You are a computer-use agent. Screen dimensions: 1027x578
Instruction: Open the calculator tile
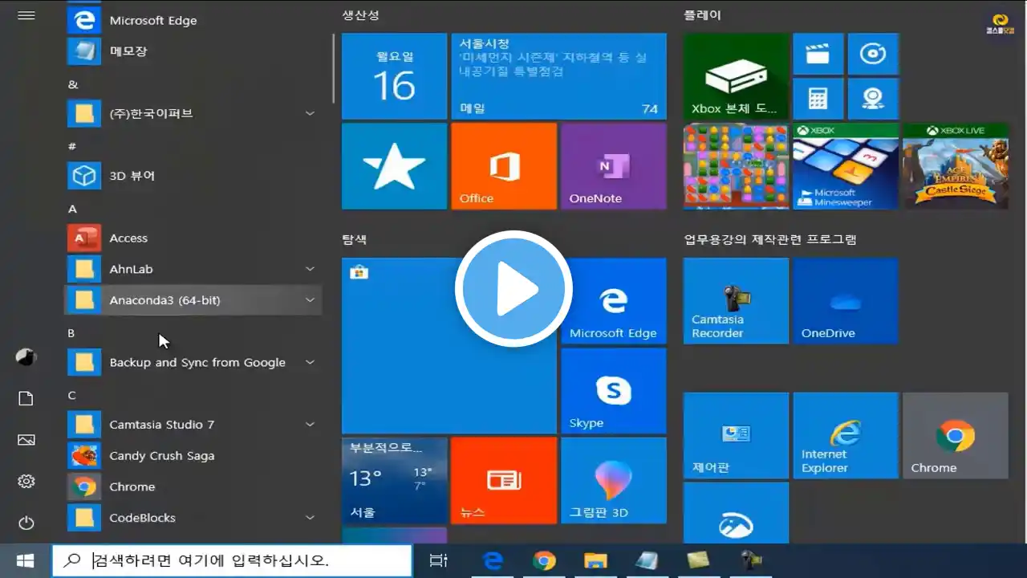818,99
